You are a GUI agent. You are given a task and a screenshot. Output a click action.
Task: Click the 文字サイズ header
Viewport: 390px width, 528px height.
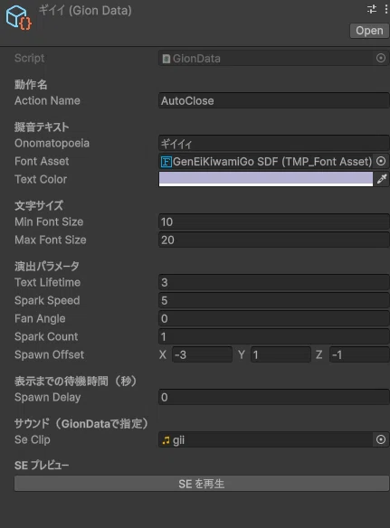pos(39,205)
